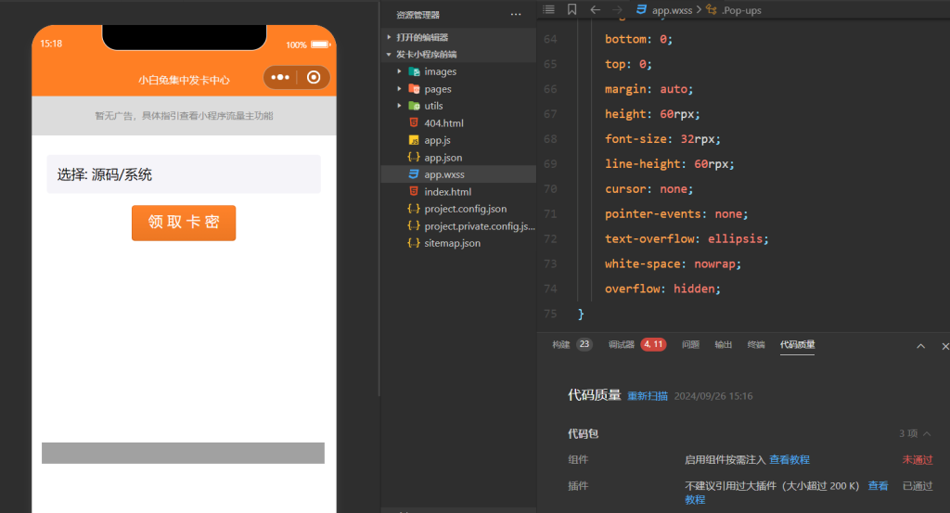Collapse the 代码包 section chevron

tap(927, 433)
